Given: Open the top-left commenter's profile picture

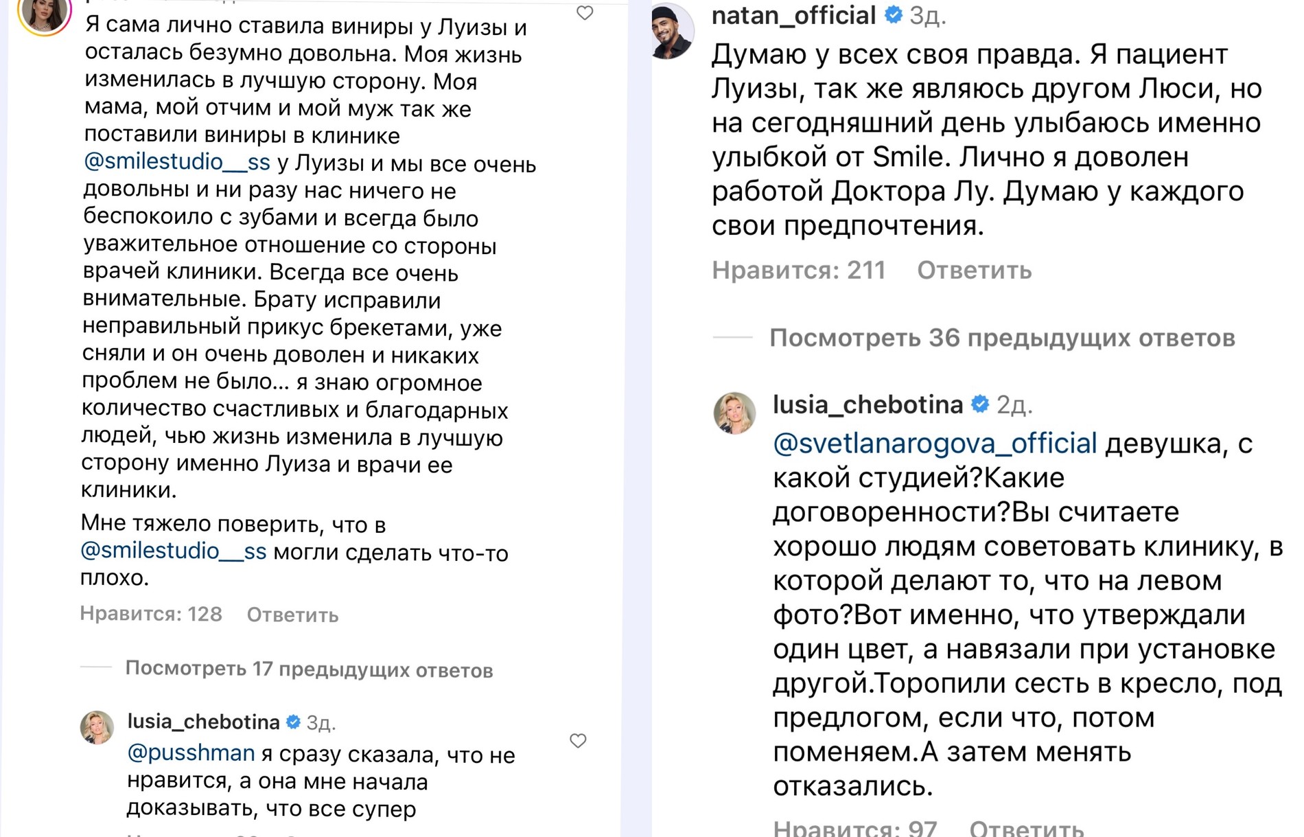Looking at the screenshot, I should pos(45,14).
